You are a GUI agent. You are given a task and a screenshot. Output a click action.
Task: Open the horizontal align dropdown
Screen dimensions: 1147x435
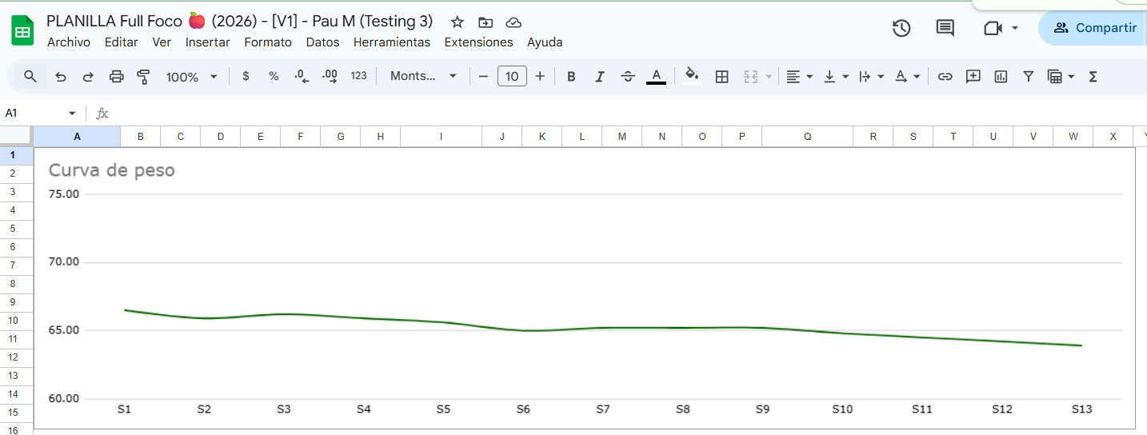798,77
